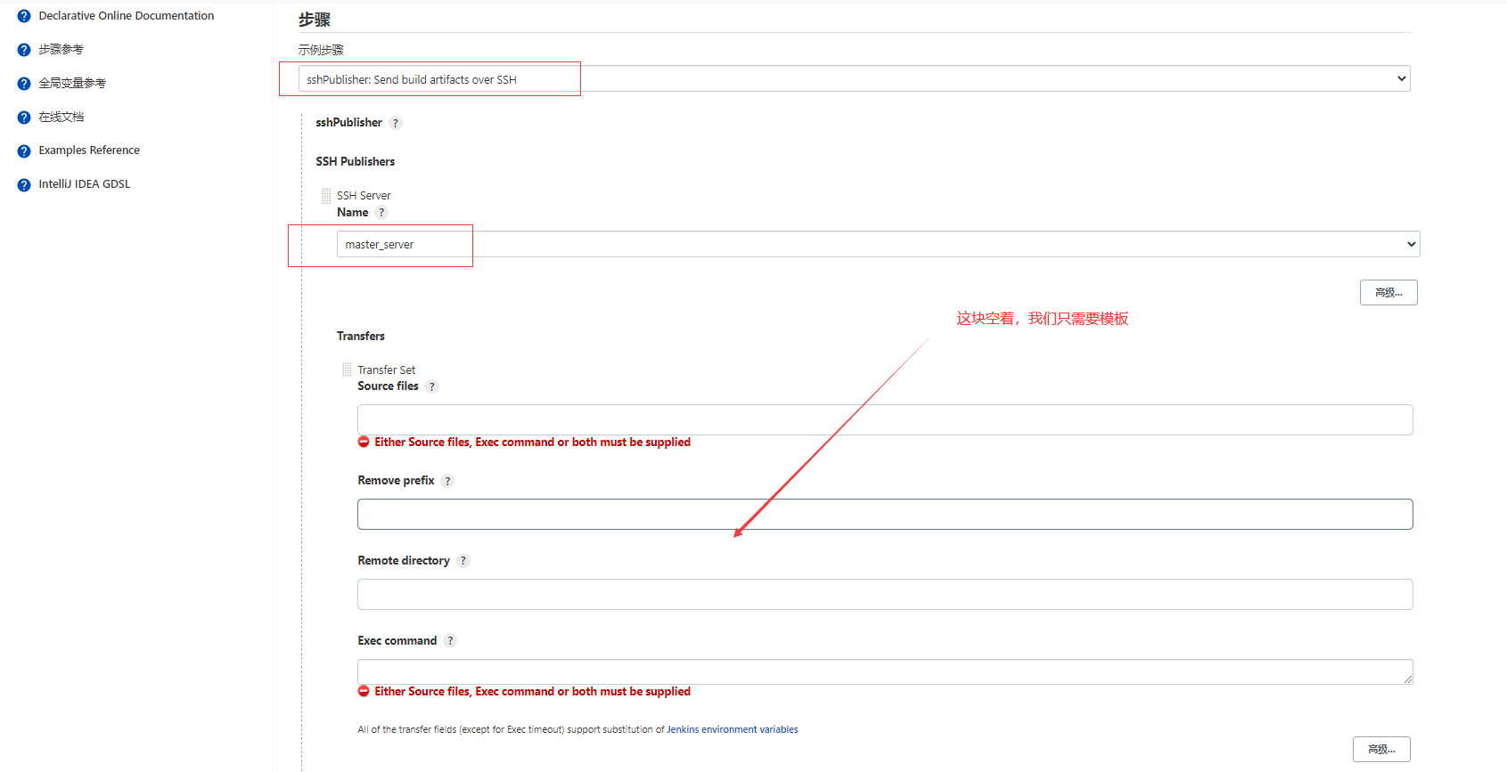
Task: Open help for sshPublisher
Action: coord(396,123)
